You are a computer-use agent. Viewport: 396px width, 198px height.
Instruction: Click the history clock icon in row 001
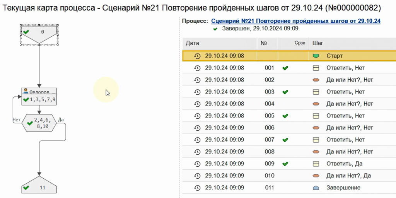tap(197, 68)
